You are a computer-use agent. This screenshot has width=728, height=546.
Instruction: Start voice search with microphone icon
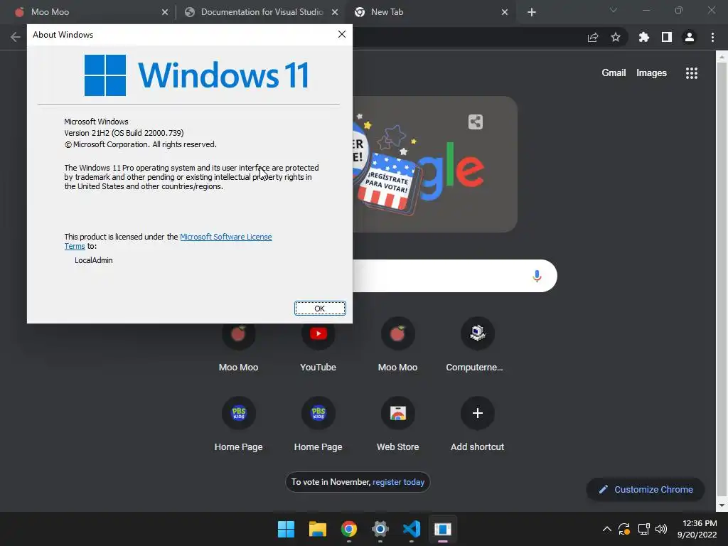coord(537,276)
